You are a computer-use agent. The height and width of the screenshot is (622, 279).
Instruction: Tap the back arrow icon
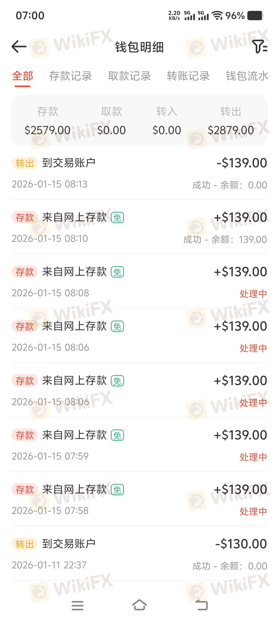click(x=19, y=47)
